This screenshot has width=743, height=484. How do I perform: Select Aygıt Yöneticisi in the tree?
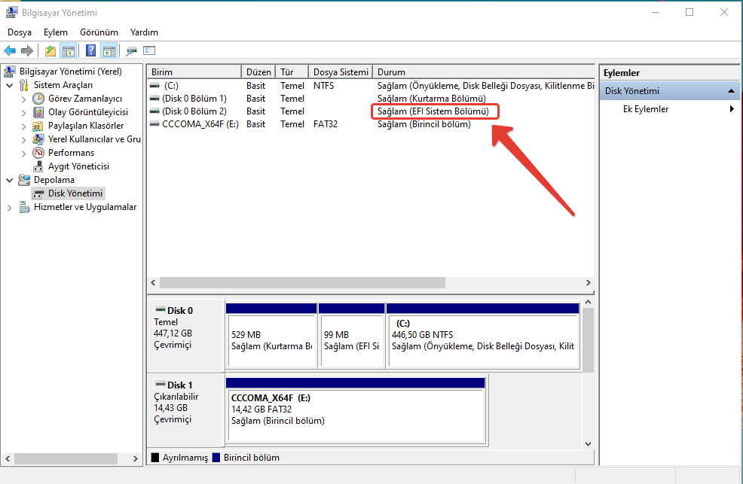pyautogui.click(x=78, y=166)
